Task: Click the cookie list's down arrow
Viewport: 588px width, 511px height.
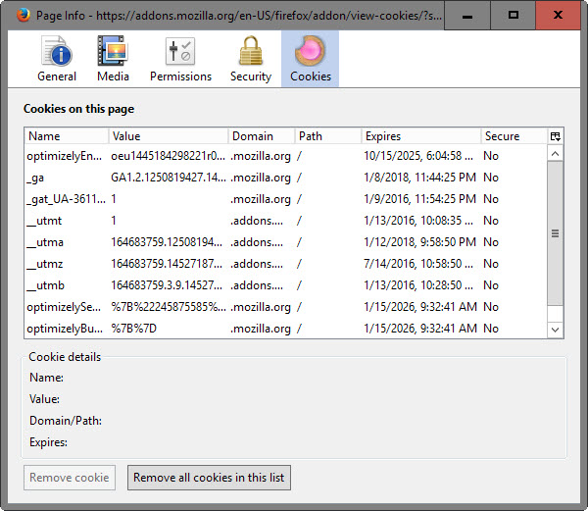Action: [x=556, y=331]
